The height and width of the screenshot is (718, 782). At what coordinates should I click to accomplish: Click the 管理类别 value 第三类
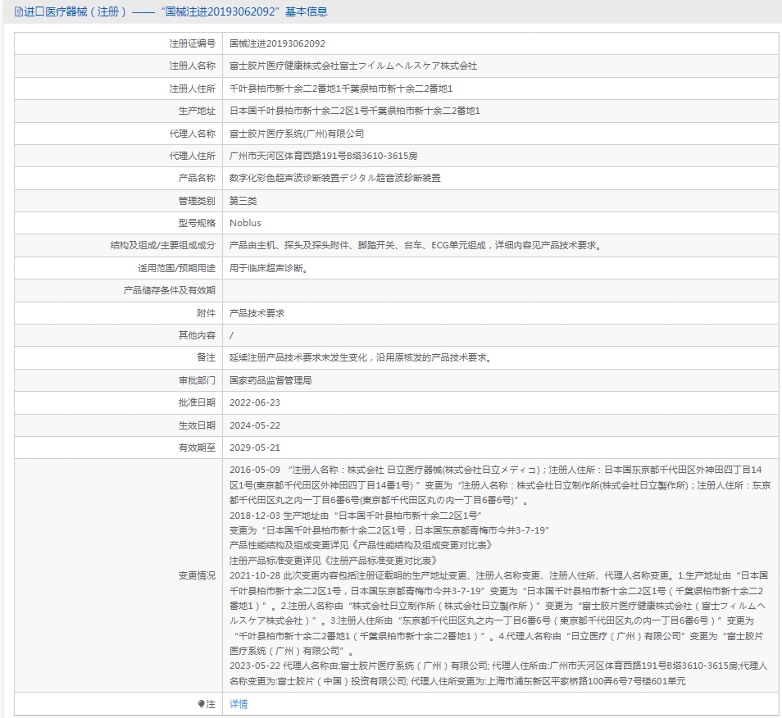click(x=243, y=201)
